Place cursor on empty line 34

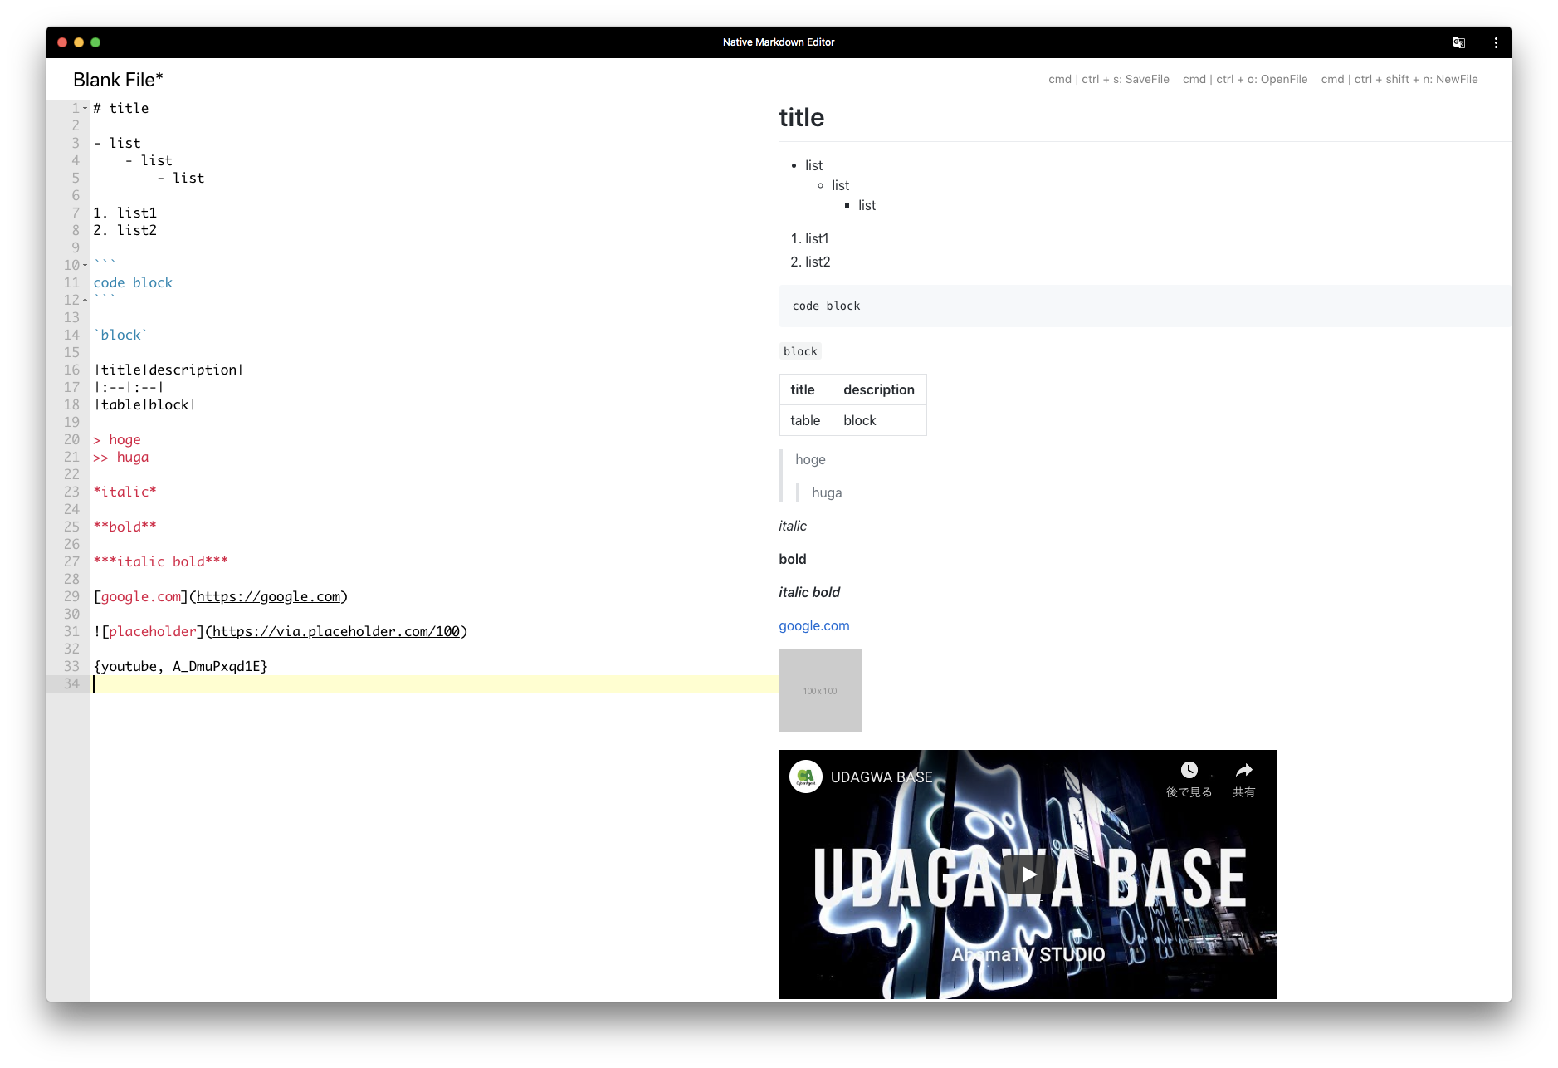pos(435,683)
